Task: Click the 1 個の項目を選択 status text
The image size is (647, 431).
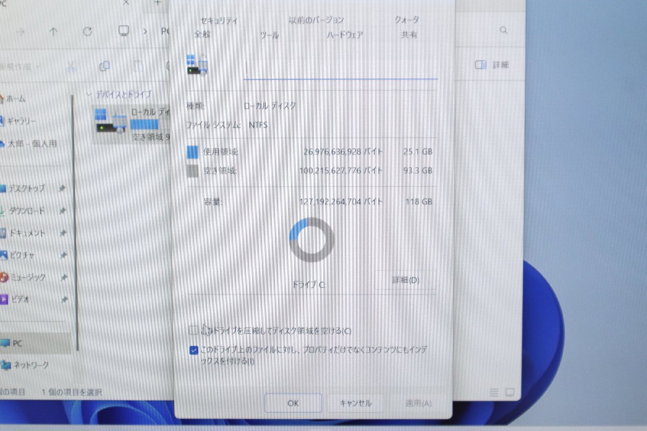Action: (x=72, y=392)
